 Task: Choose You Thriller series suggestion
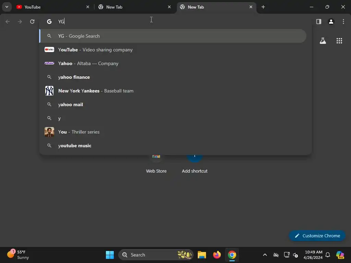point(173,132)
